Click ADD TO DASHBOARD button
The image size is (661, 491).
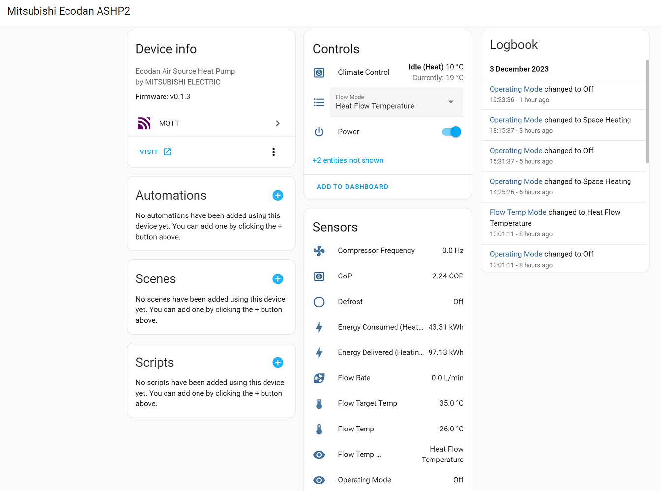352,187
